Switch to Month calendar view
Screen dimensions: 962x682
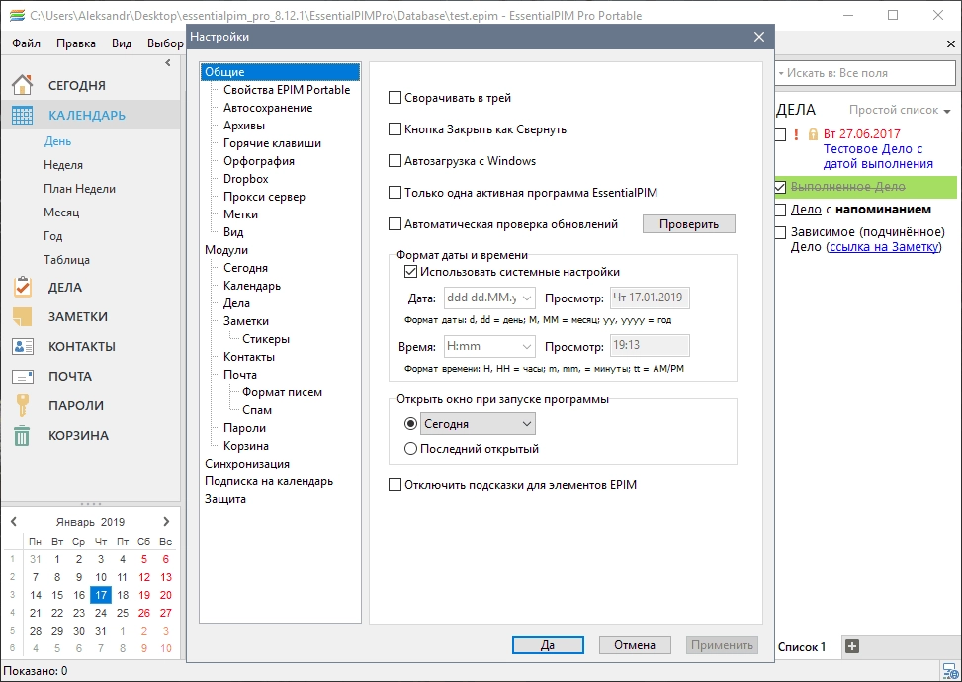(61, 213)
